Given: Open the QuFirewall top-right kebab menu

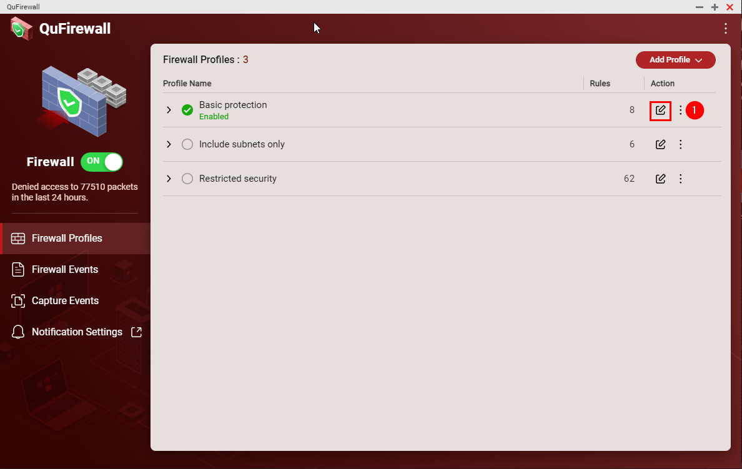Looking at the screenshot, I should tap(725, 28).
